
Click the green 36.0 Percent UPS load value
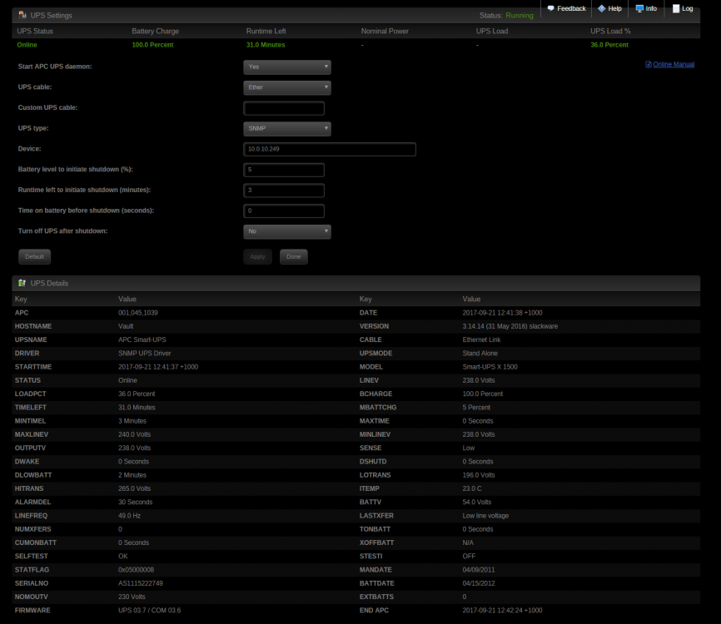(x=609, y=45)
